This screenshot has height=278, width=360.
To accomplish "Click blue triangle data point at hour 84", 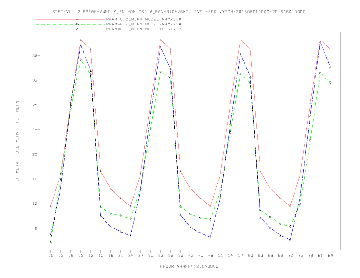I will tap(330, 67).
